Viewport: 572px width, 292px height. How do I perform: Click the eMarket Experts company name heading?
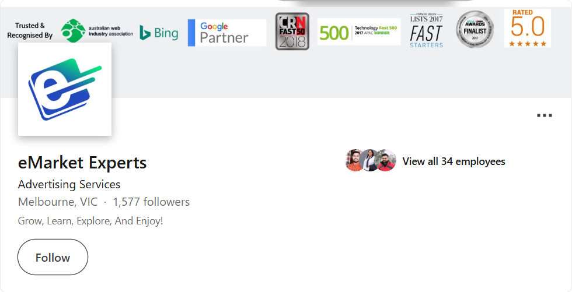82,163
